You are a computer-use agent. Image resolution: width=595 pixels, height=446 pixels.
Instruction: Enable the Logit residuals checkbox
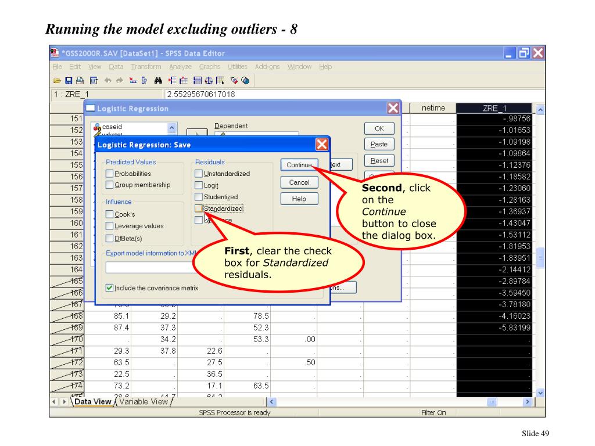pos(199,185)
